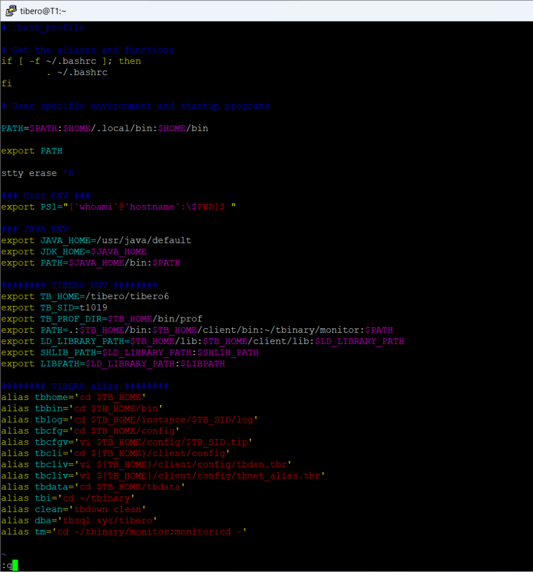Click the 'alias clean=' line
Screen dimensions: 533x572
point(73,509)
